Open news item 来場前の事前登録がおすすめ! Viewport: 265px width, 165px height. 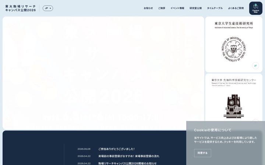pyautogui.click(x=129, y=156)
